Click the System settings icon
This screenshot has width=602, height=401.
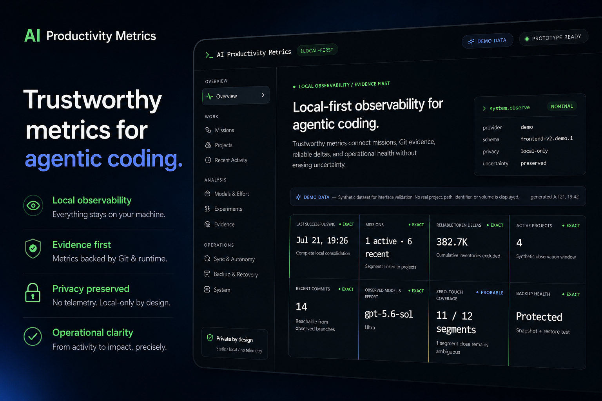pos(207,289)
